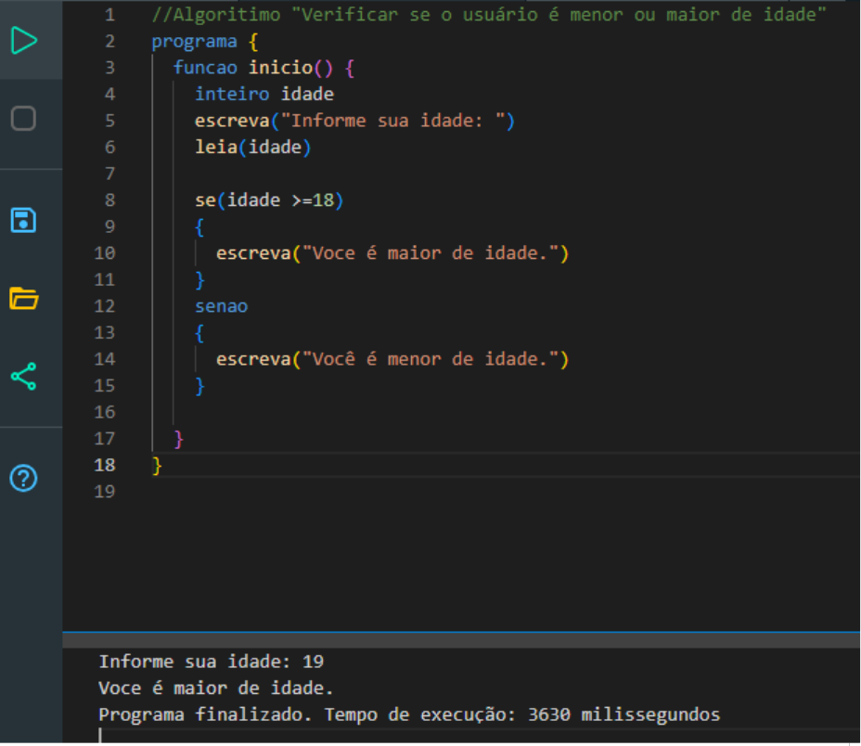Save the file using the disk icon
This screenshot has height=746, width=861.
[23, 220]
